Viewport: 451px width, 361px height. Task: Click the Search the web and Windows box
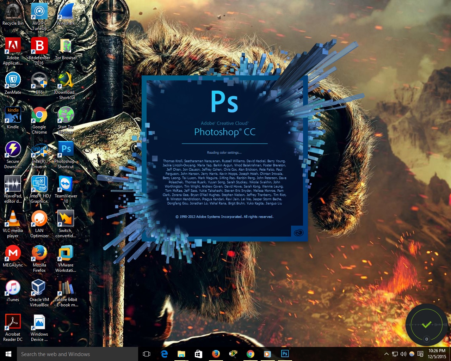(78, 354)
